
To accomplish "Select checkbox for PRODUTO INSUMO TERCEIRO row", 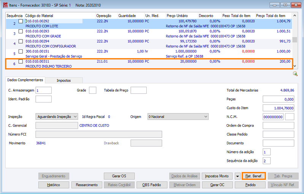I will click(x=21, y=62).
